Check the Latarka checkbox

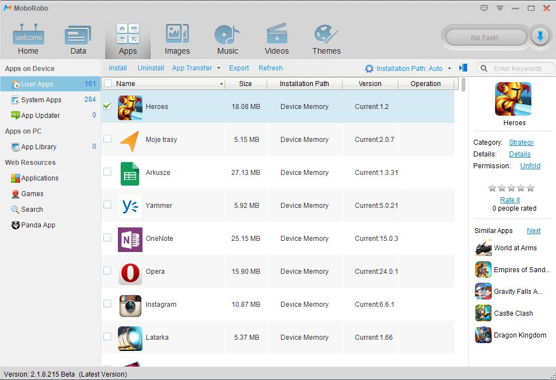click(x=107, y=336)
